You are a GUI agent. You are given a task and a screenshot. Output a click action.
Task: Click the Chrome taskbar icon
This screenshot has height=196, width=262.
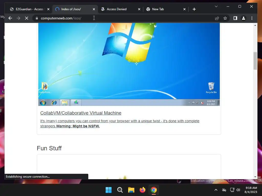pyautogui.click(x=154, y=190)
